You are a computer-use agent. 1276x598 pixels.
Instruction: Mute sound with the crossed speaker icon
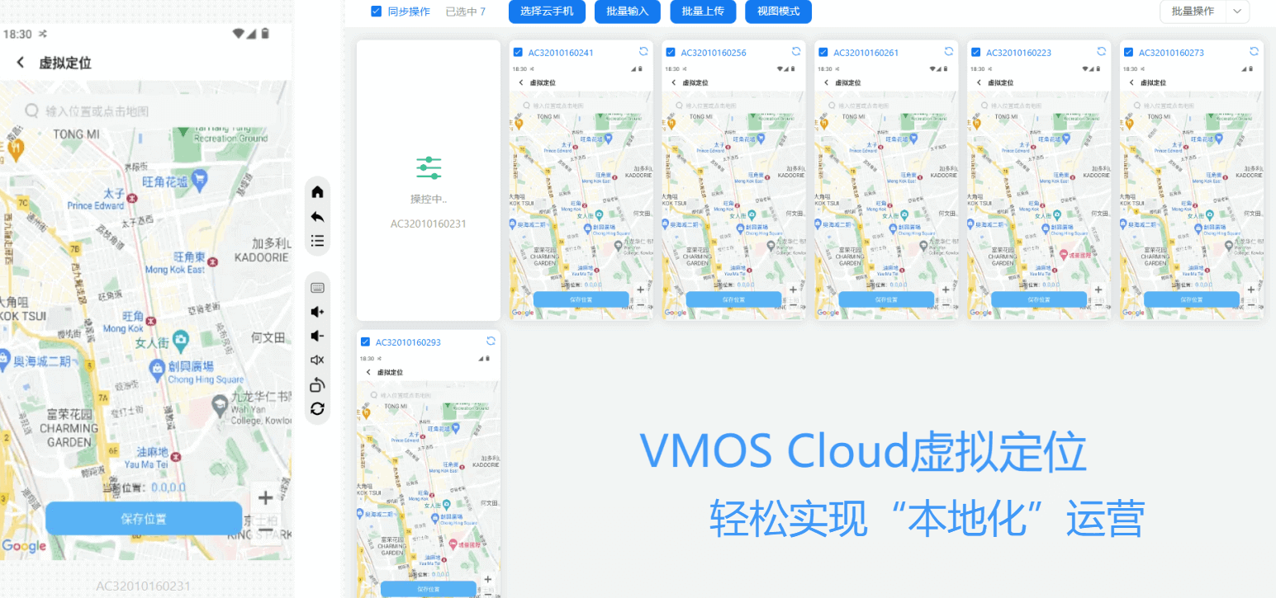[317, 360]
